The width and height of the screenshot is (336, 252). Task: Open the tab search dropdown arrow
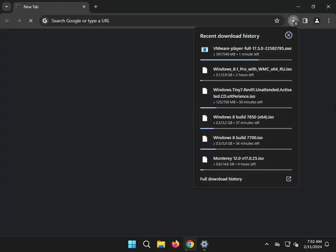tap(7, 7)
